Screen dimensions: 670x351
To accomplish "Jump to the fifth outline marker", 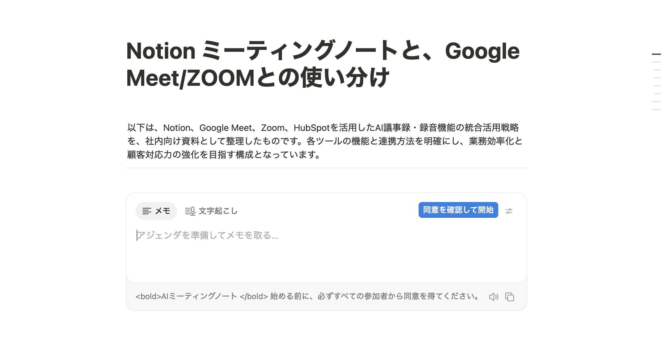I will pyautogui.click(x=657, y=86).
